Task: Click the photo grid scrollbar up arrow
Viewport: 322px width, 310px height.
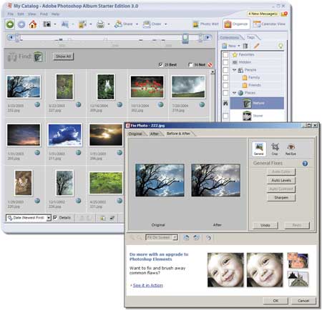Action: click(x=212, y=71)
